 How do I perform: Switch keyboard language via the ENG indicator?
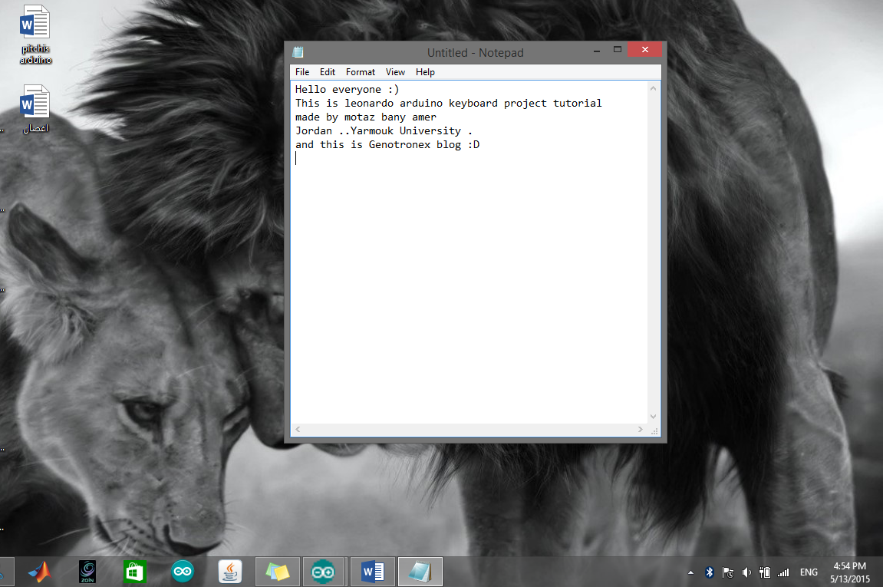809,572
